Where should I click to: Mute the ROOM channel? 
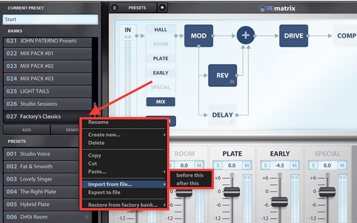199,165
